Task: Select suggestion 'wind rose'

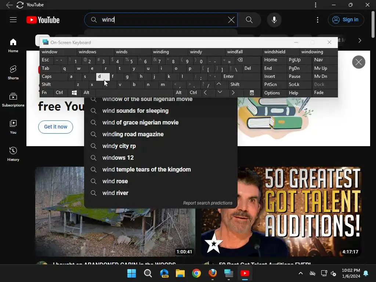Action: (x=161, y=181)
